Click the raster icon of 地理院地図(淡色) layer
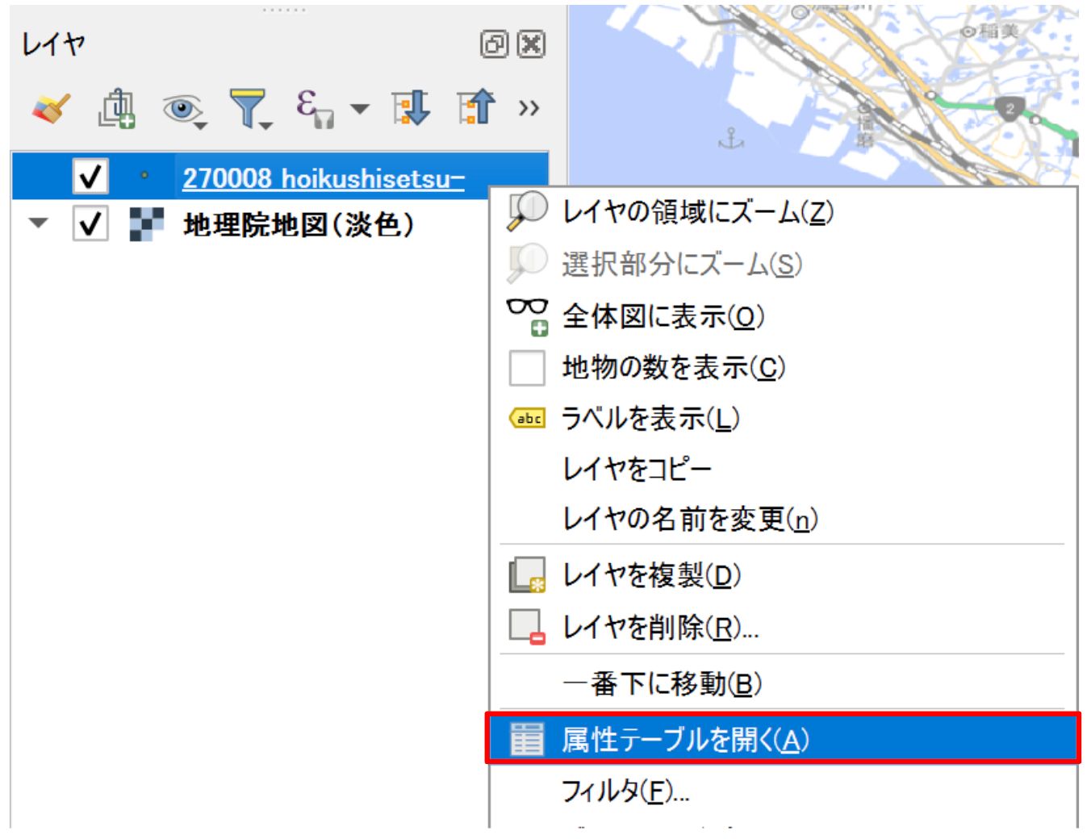 pyautogui.click(x=147, y=224)
